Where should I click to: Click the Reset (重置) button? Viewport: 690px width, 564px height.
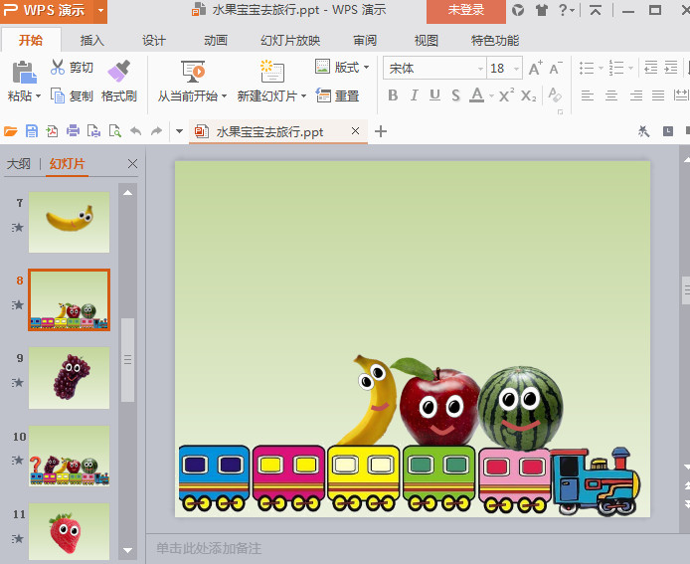[x=338, y=96]
